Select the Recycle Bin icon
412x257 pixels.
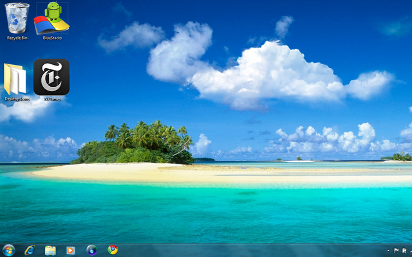click(x=17, y=17)
